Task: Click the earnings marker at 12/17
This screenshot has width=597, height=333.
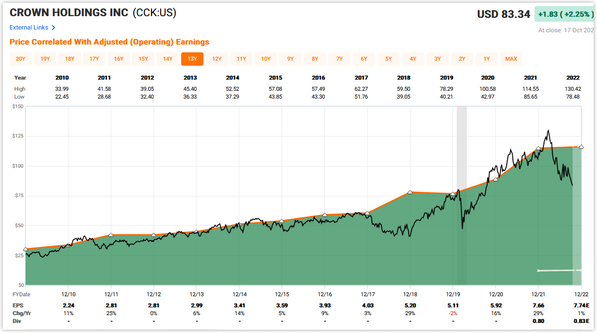Action: tap(367, 214)
